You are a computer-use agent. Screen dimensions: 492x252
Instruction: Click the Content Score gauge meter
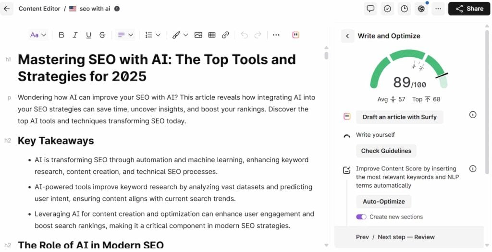(x=409, y=72)
